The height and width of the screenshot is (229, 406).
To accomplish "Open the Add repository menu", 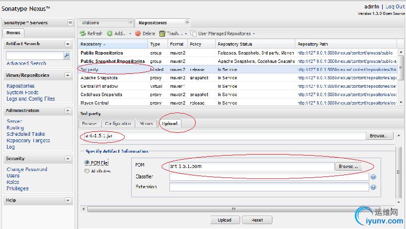I will (119, 34).
